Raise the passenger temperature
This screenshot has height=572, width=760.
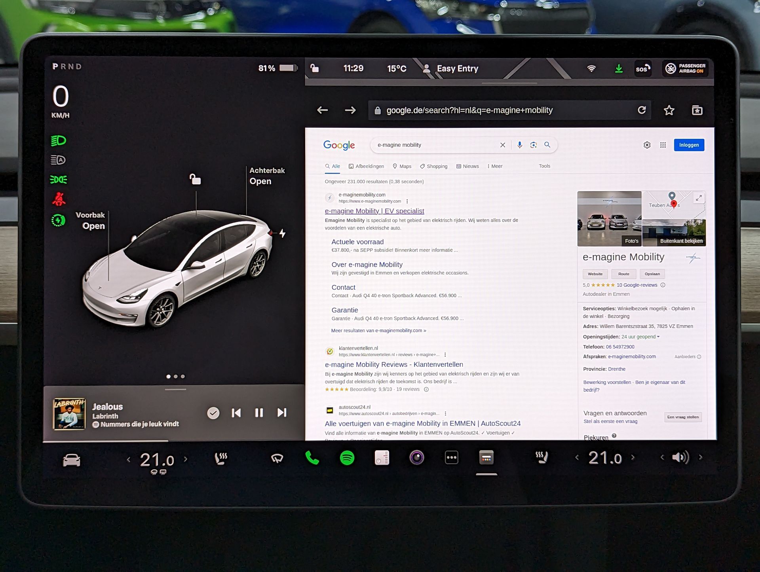tap(633, 457)
